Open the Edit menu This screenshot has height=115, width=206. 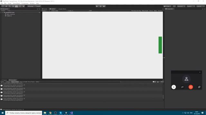click(5, 4)
